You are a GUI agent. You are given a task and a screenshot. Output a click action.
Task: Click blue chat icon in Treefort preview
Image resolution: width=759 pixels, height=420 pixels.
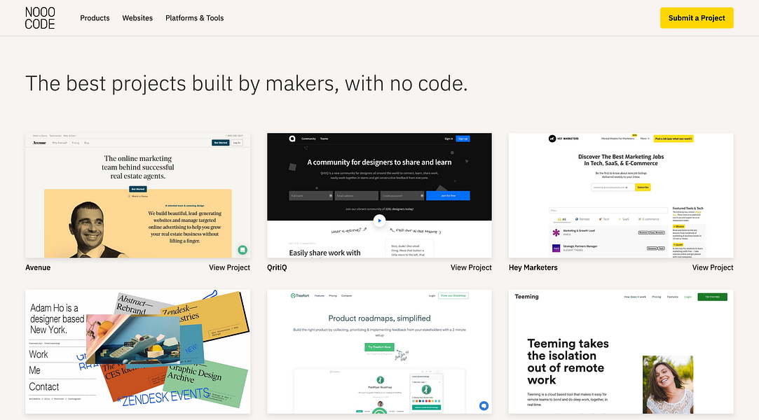pyautogui.click(x=484, y=406)
